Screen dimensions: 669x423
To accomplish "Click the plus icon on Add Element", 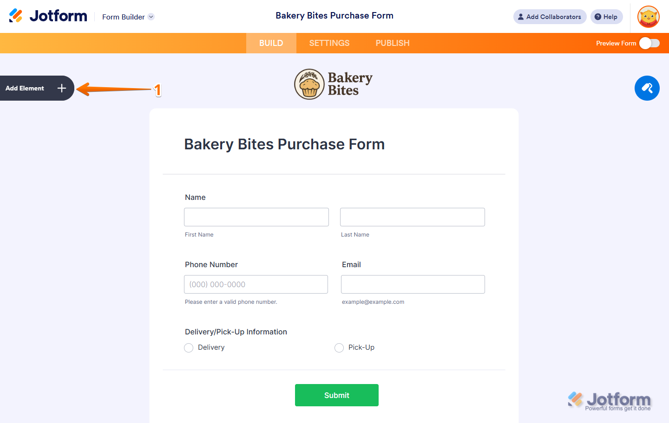I will coord(61,88).
